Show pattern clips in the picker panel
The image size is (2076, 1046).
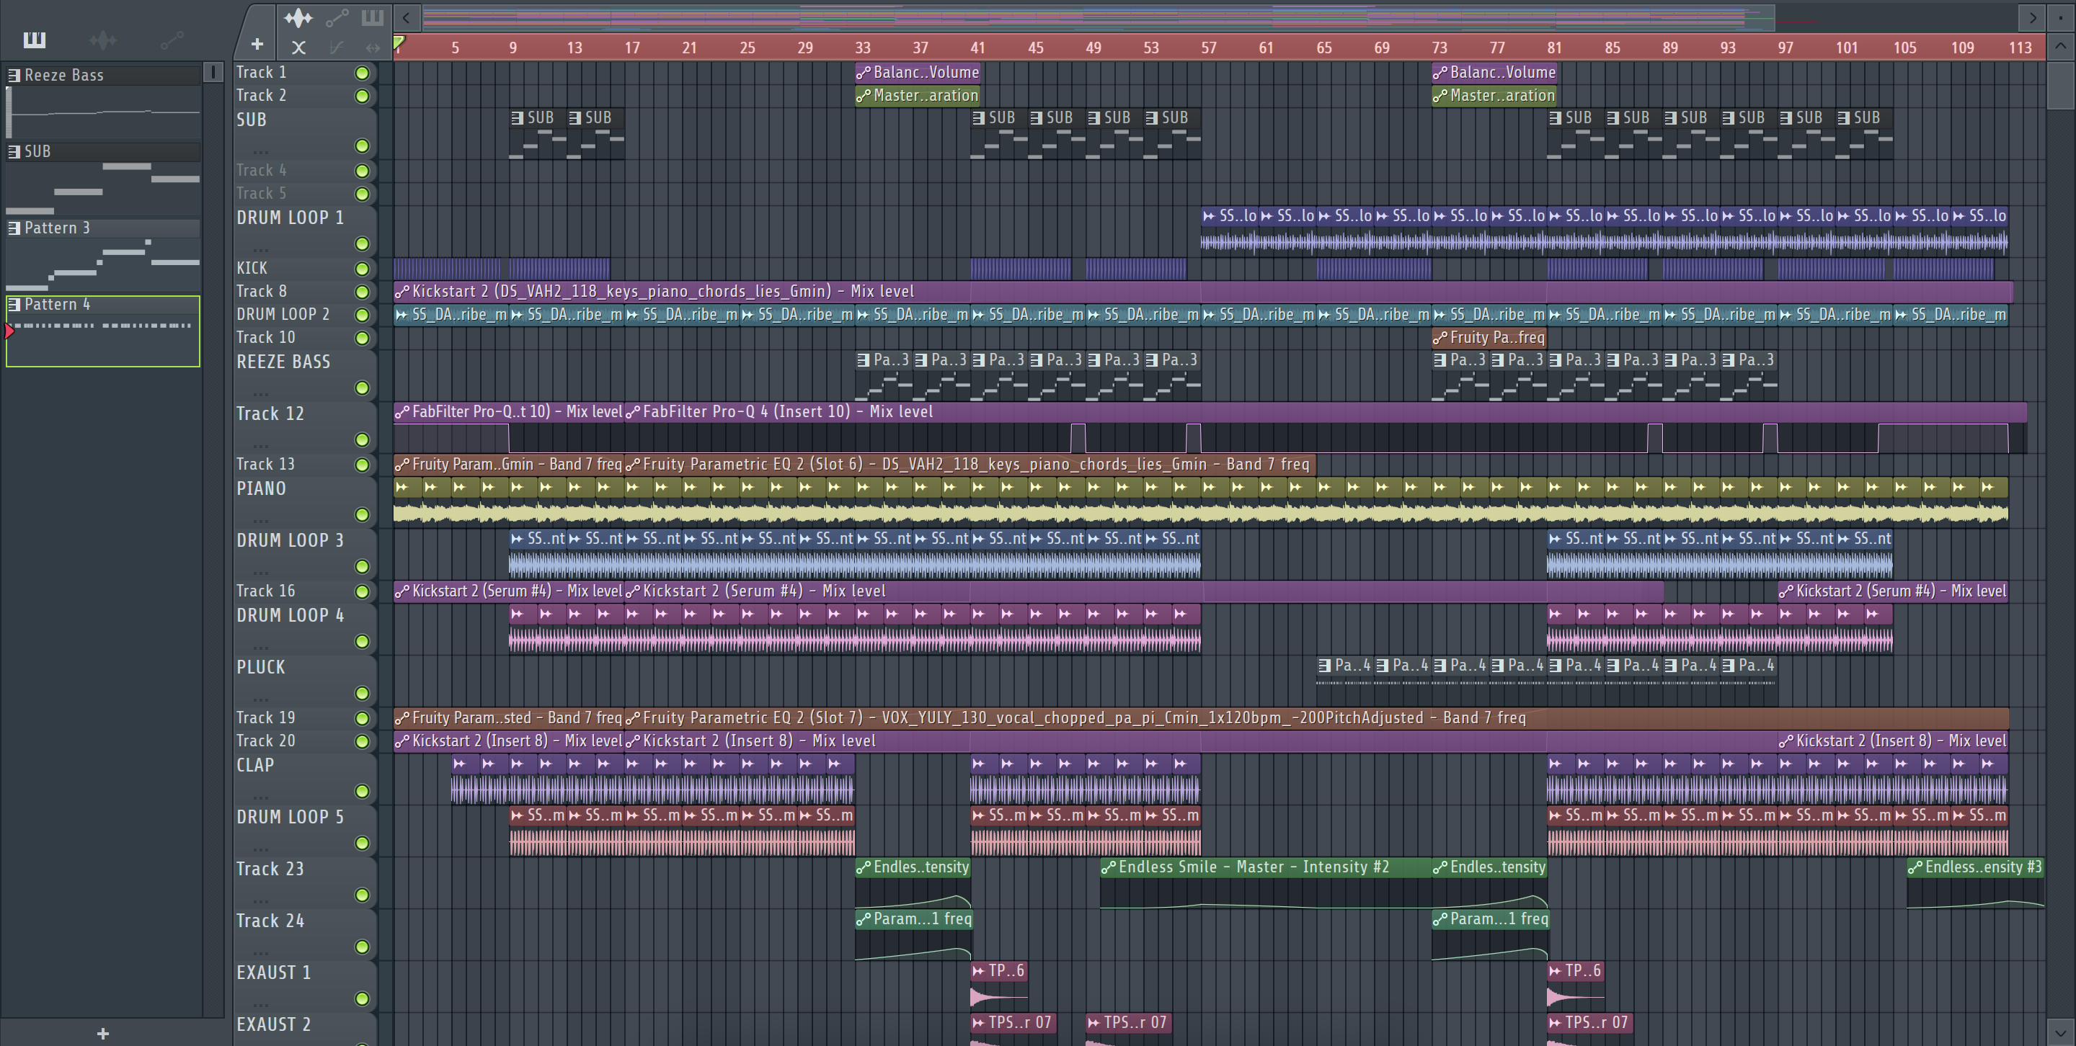(35, 40)
